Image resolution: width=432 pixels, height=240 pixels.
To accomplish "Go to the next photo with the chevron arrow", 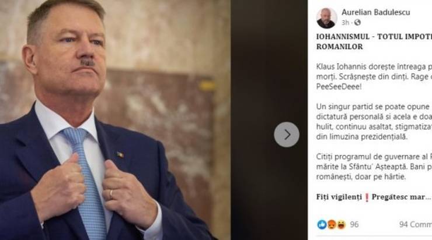I will point(287,135).
